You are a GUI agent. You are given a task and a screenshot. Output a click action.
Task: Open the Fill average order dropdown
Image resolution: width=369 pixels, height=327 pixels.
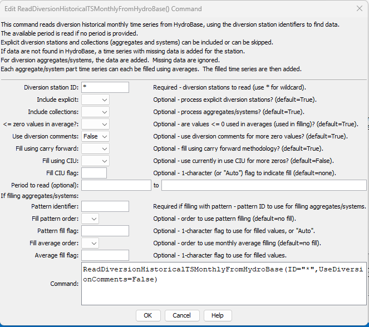pyautogui.click(x=90, y=243)
